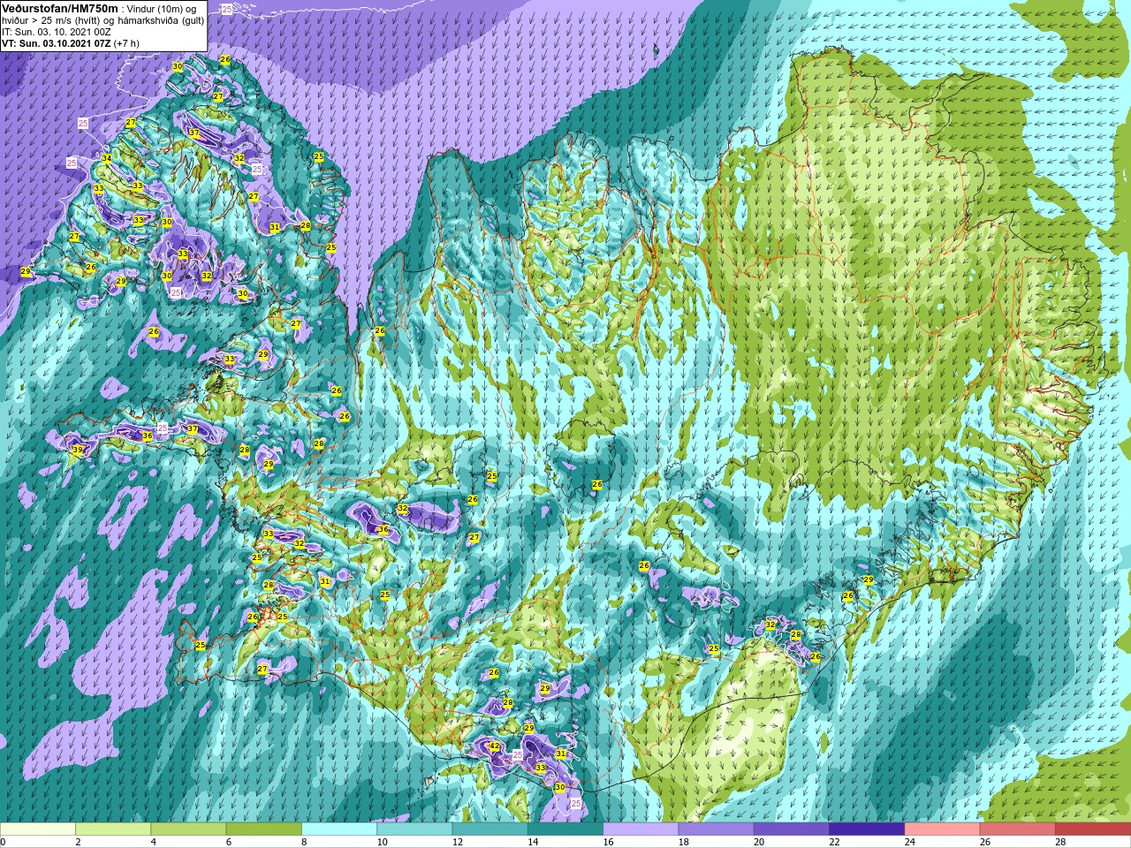Click the yellow "42" gust label

click(x=495, y=747)
